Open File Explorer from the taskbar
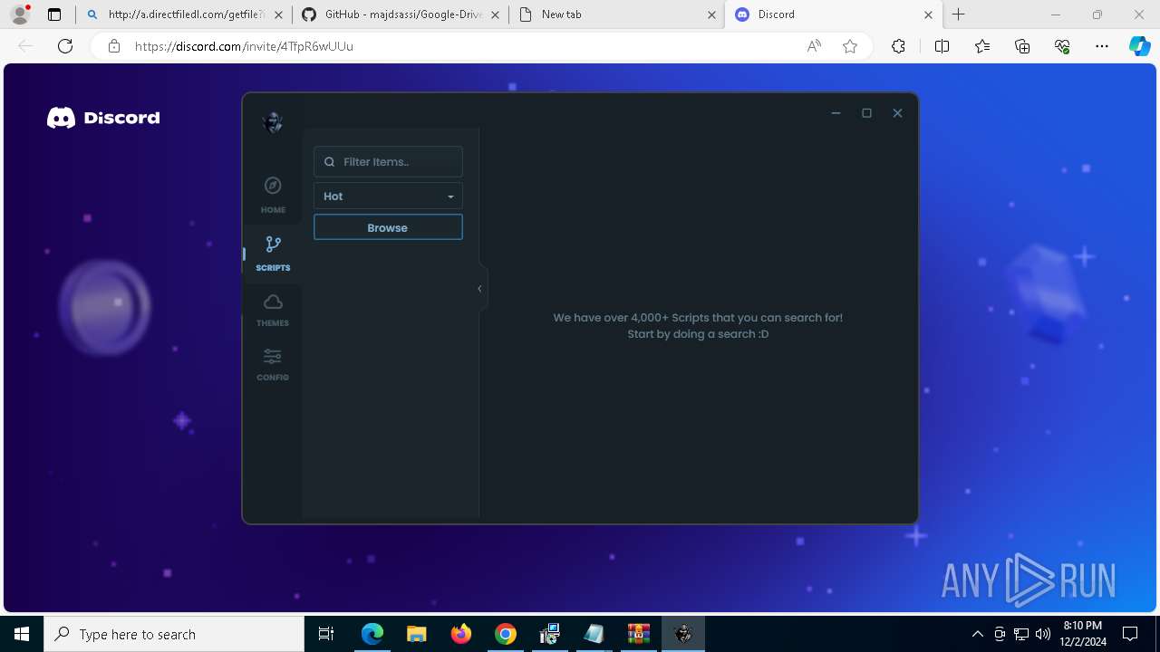Image resolution: width=1160 pixels, height=652 pixels. click(417, 634)
